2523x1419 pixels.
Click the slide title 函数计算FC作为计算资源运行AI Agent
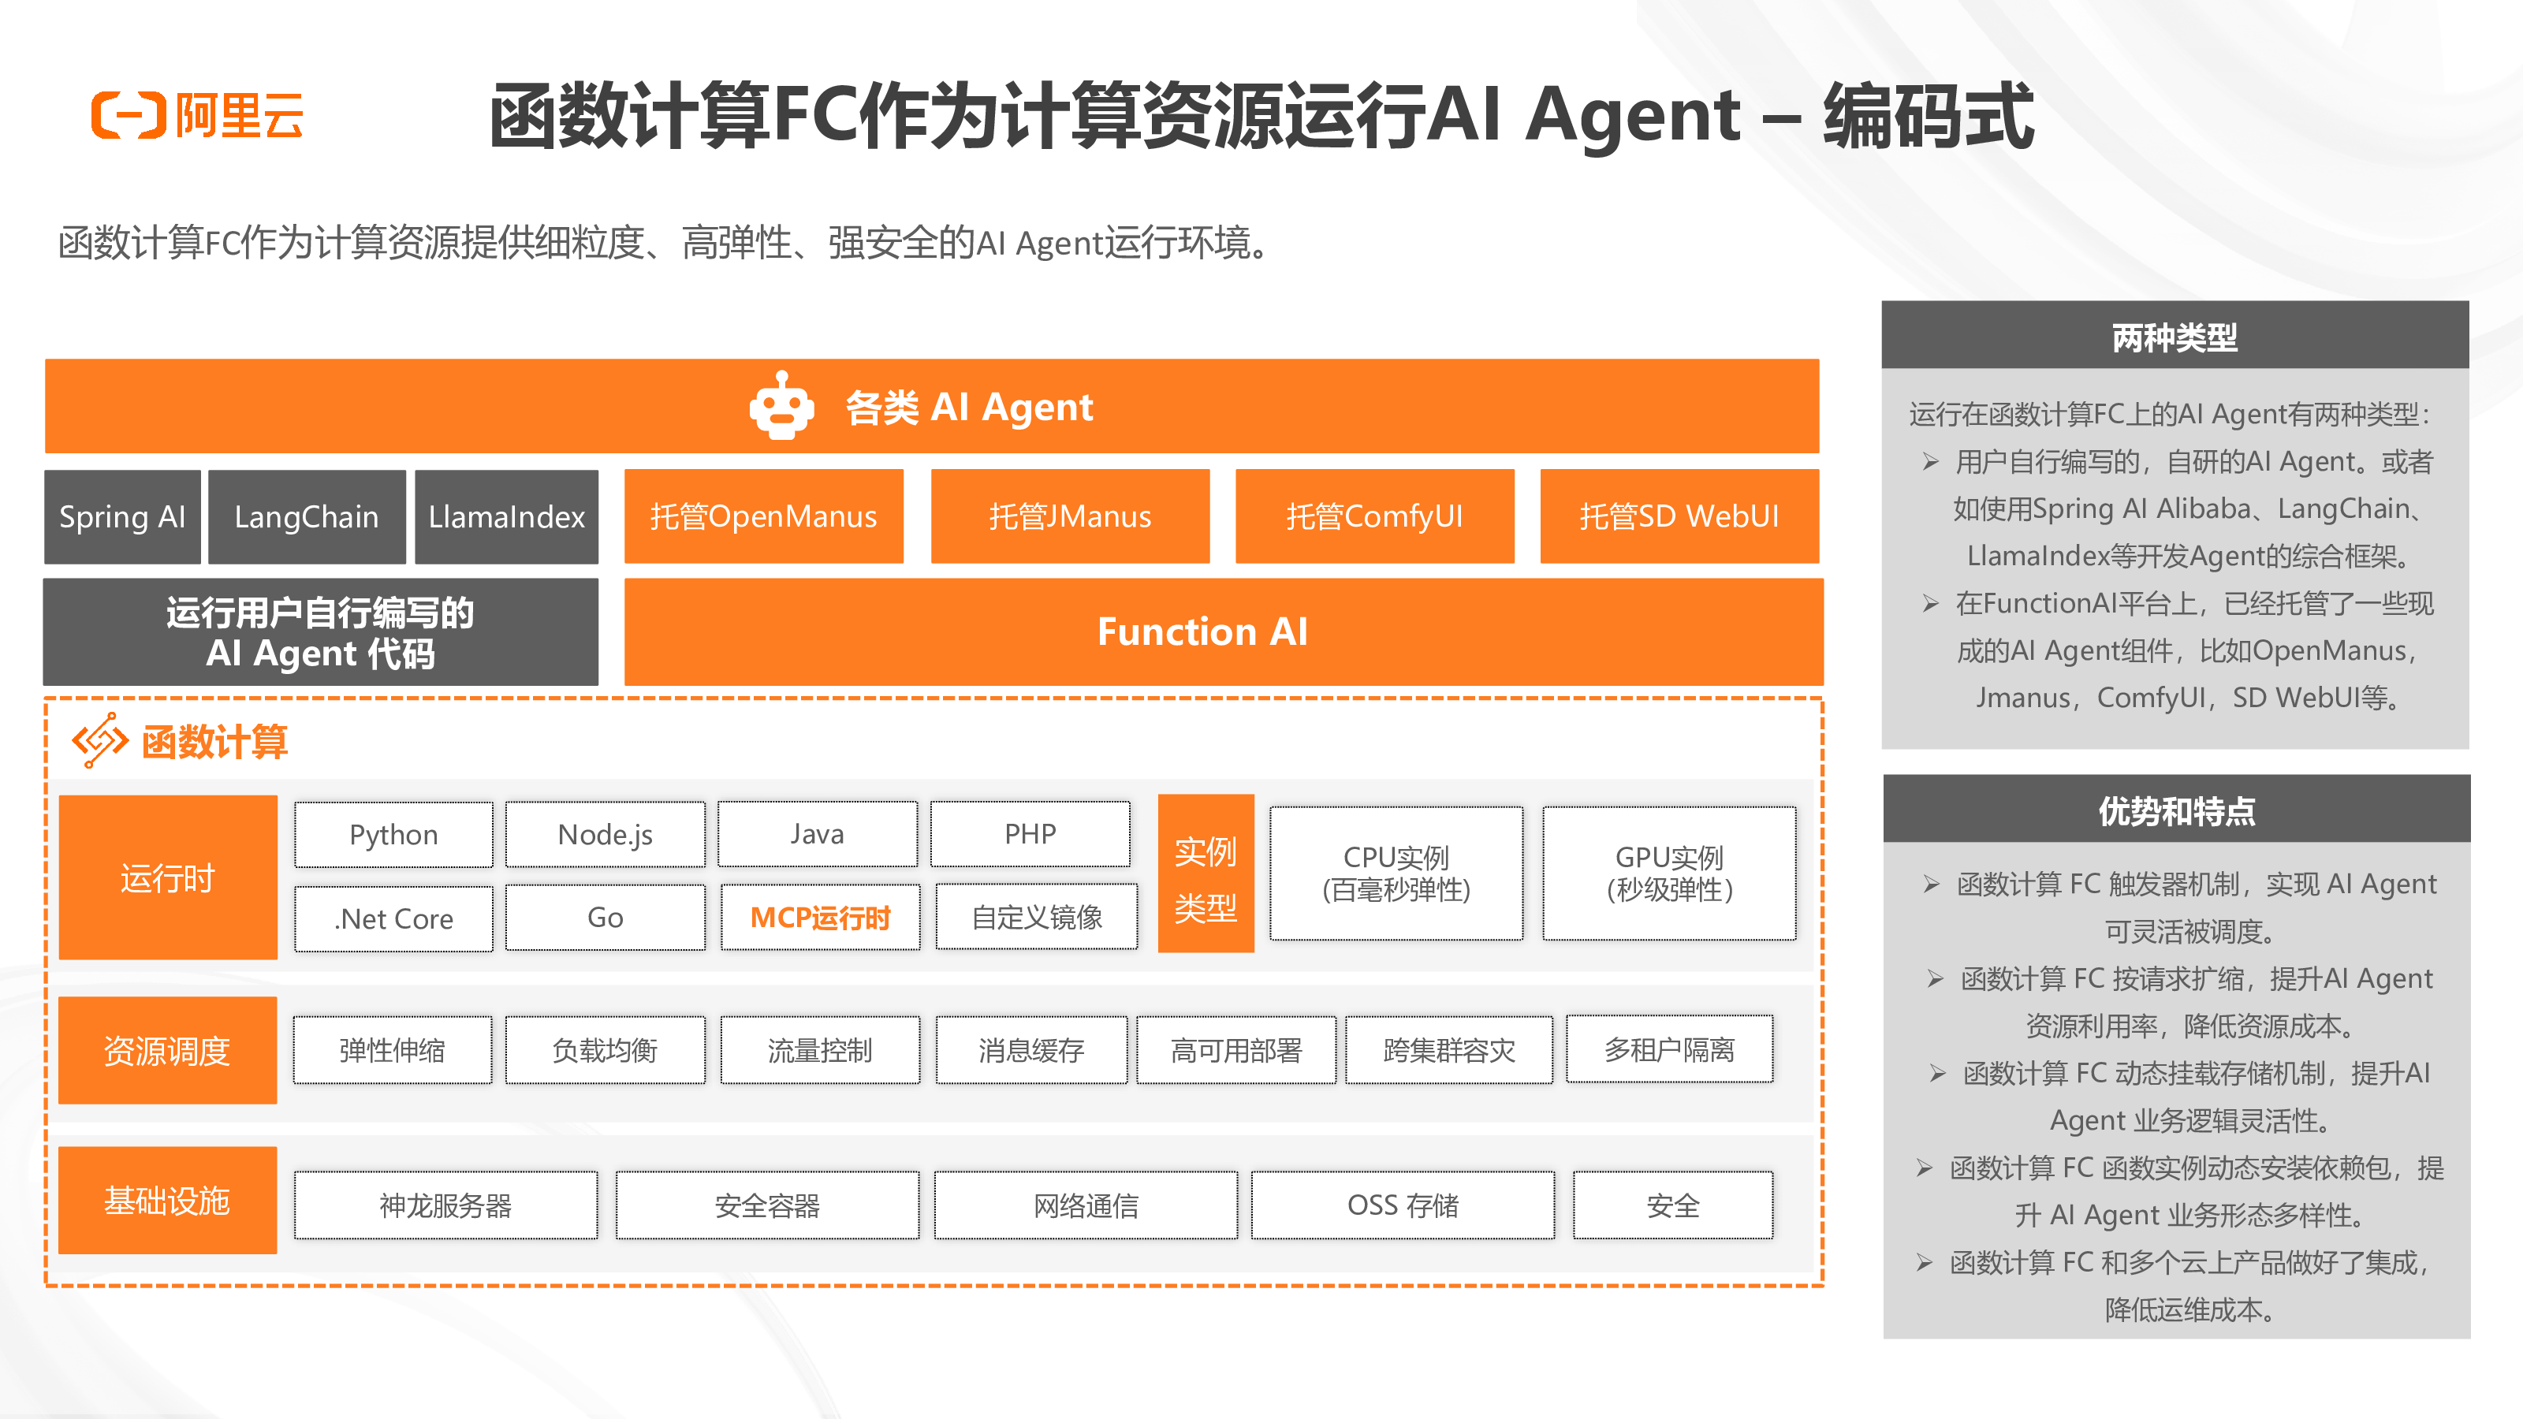tap(1261, 117)
